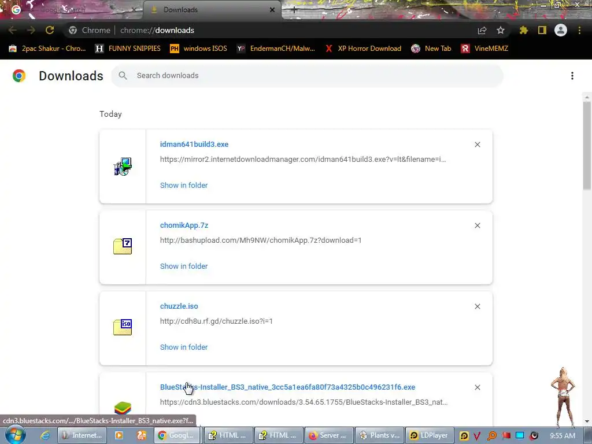Show idman641build3.exe in folder
The image size is (592, 444).
click(184, 186)
